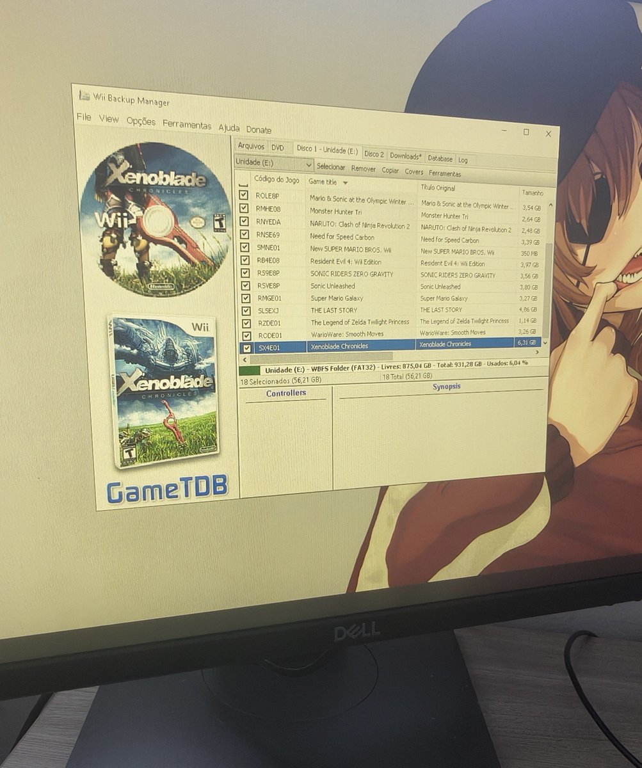Toggle checkbox for RNSE69 Need for Speed Carbon
This screenshot has height=768, width=642.
click(244, 234)
